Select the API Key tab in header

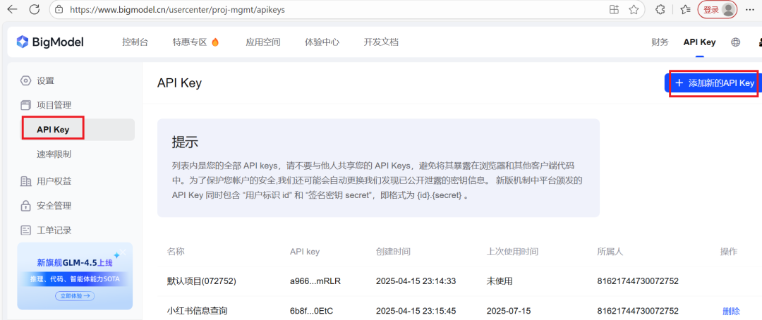coord(699,42)
